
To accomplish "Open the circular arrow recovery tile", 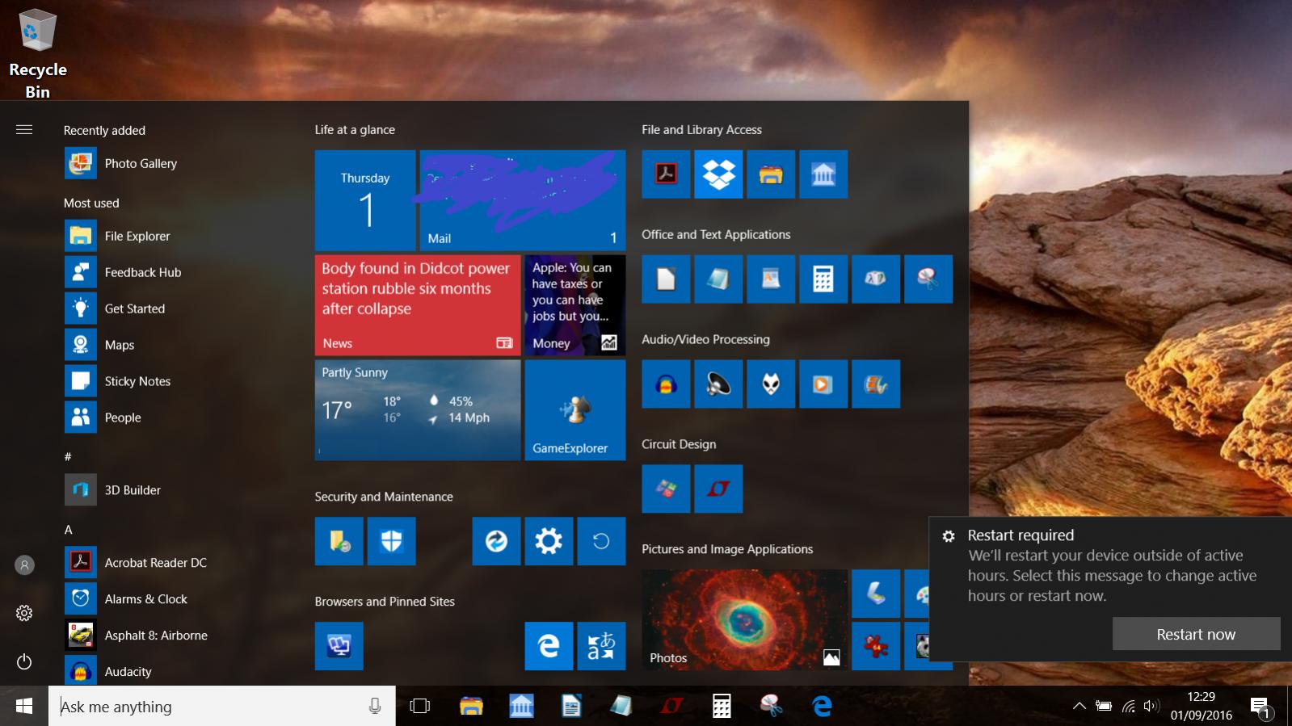I will tap(601, 541).
